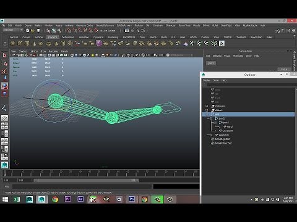Click the Save Scene icon
Viewport: 297px width, 222px height.
click(38, 30)
